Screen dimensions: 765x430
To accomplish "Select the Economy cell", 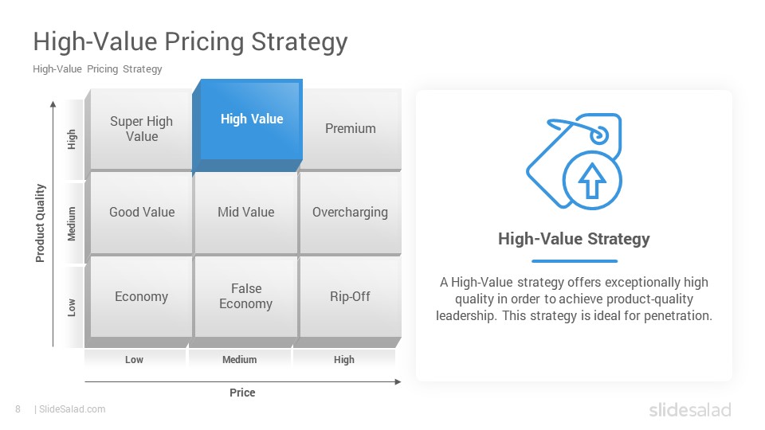I will click(142, 296).
